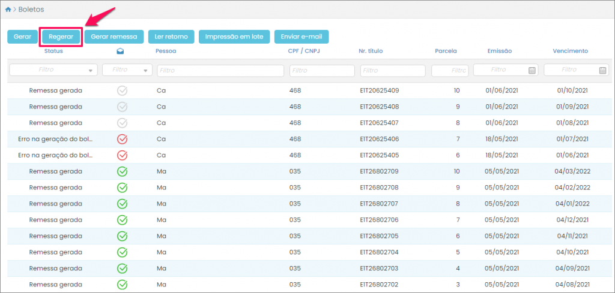Focus the CPF / CNPJ filter field
Viewport: 615px width, 293px height.
point(323,71)
